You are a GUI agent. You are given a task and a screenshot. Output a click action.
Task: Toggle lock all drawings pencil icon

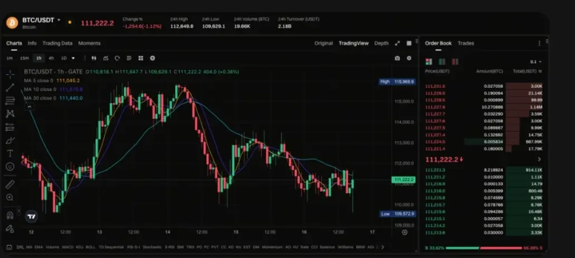10,229
